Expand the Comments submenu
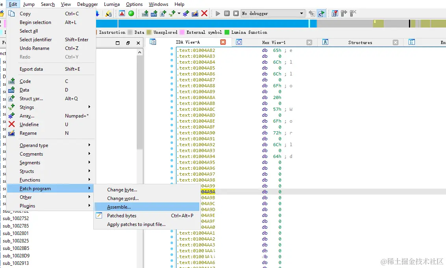The width and height of the screenshot is (446, 268). [89, 154]
